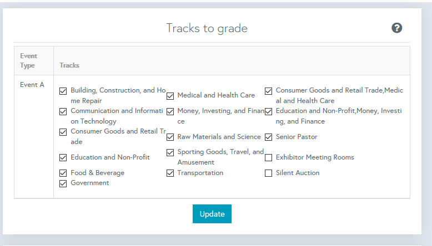Enable Exhibitor Meeting Rooms track
This screenshot has width=432, height=246.
[x=269, y=157]
